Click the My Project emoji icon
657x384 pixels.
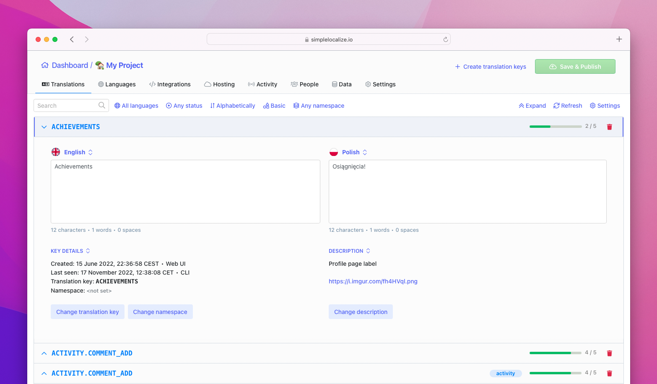click(x=100, y=65)
